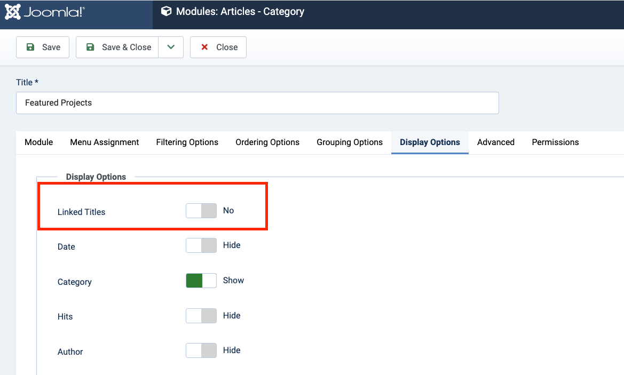
Task: Click the module cube icon in header
Action: (x=167, y=12)
